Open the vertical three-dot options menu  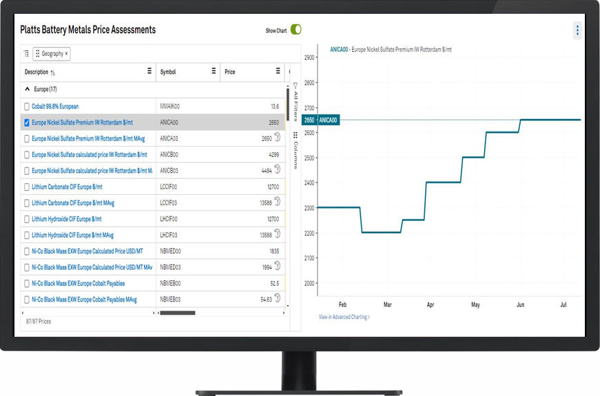[x=577, y=30]
